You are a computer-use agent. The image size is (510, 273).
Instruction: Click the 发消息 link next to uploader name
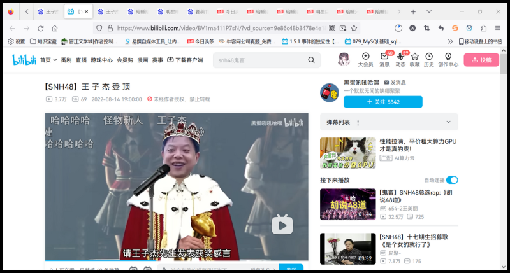[x=395, y=83]
